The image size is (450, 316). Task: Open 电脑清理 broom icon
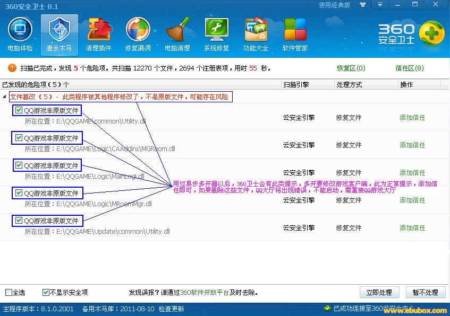177,34
